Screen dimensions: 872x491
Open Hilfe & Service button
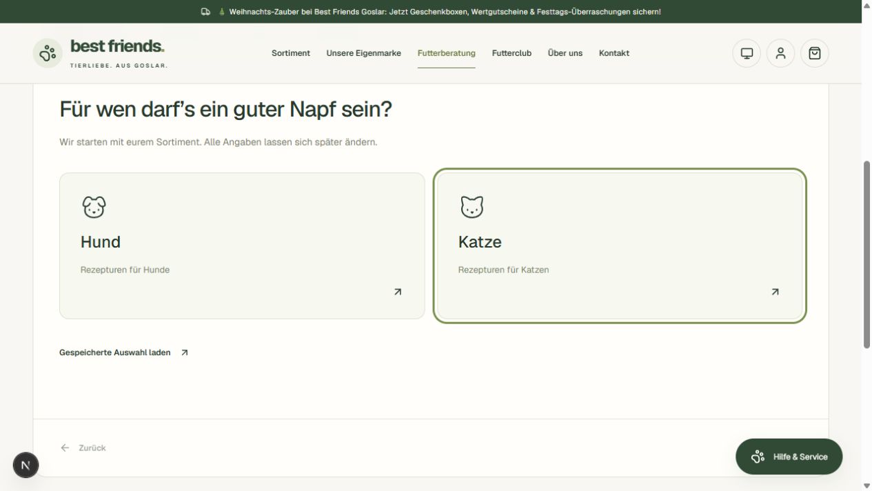789,457
